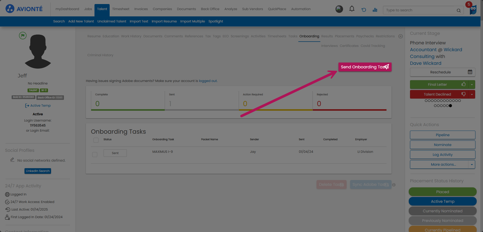
Task: Open the Talent main menu tab
Action: pyautogui.click(x=102, y=9)
